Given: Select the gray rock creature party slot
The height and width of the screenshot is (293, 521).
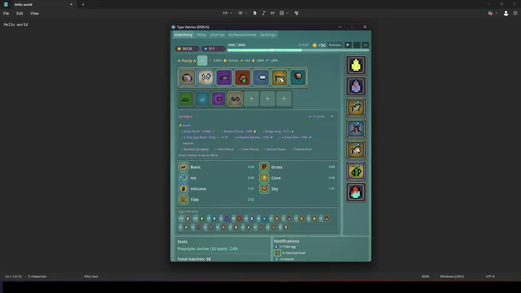Looking at the screenshot, I should click(x=187, y=77).
